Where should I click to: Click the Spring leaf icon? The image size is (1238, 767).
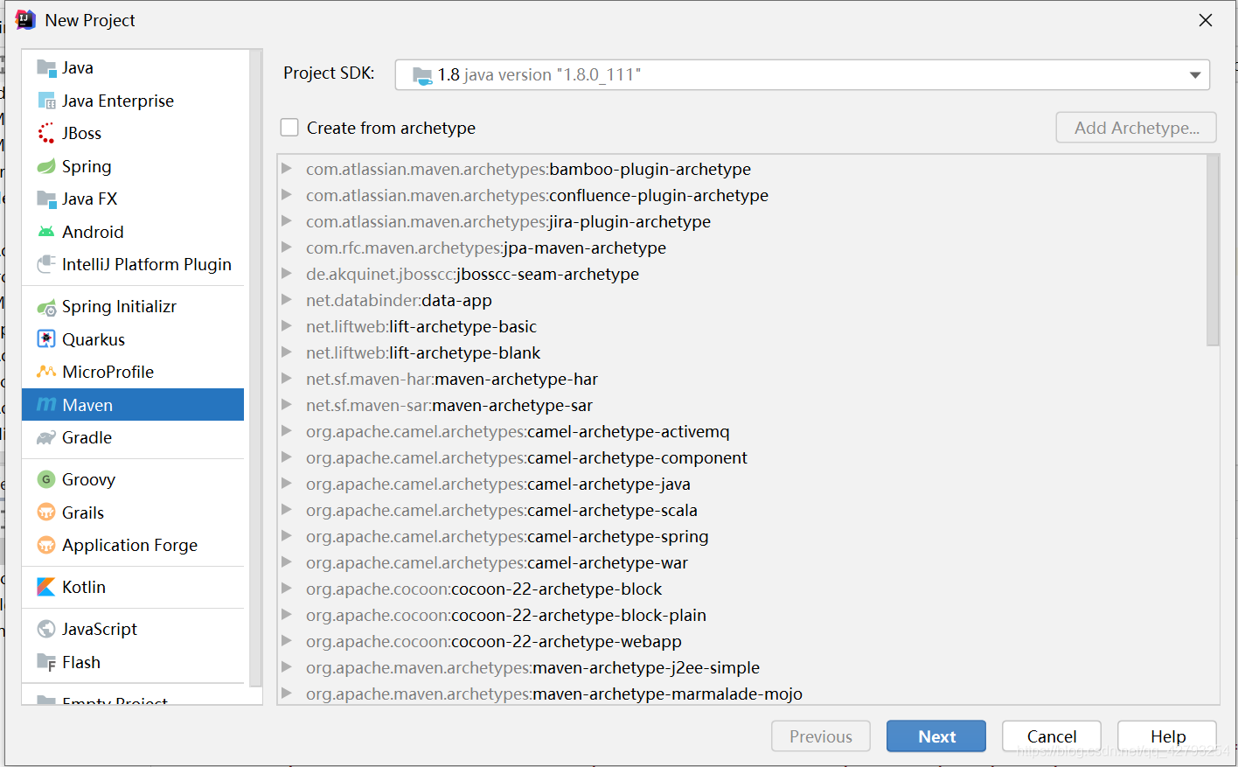46,166
